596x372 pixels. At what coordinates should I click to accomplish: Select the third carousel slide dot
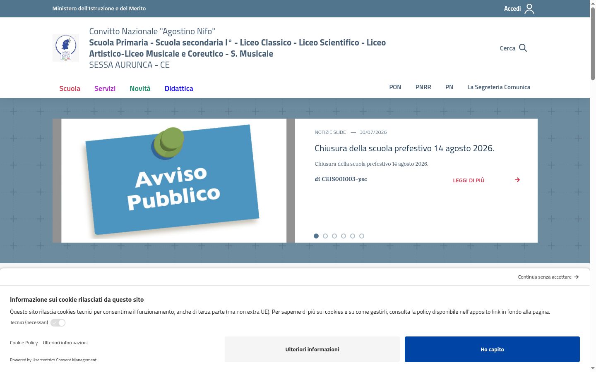[334, 236]
